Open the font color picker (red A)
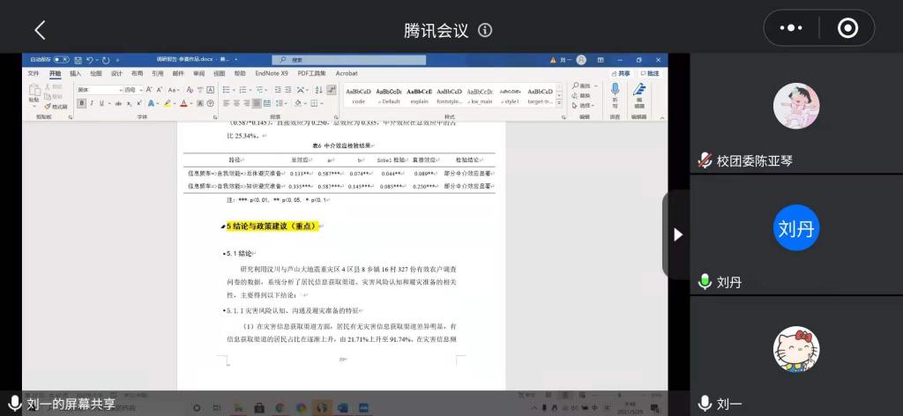Image resolution: width=903 pixels, height=416 pixels. [186, 103]
